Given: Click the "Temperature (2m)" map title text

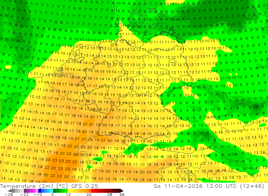Looking at the screenshot, I should pyautogui.click(x=27, y=186).
